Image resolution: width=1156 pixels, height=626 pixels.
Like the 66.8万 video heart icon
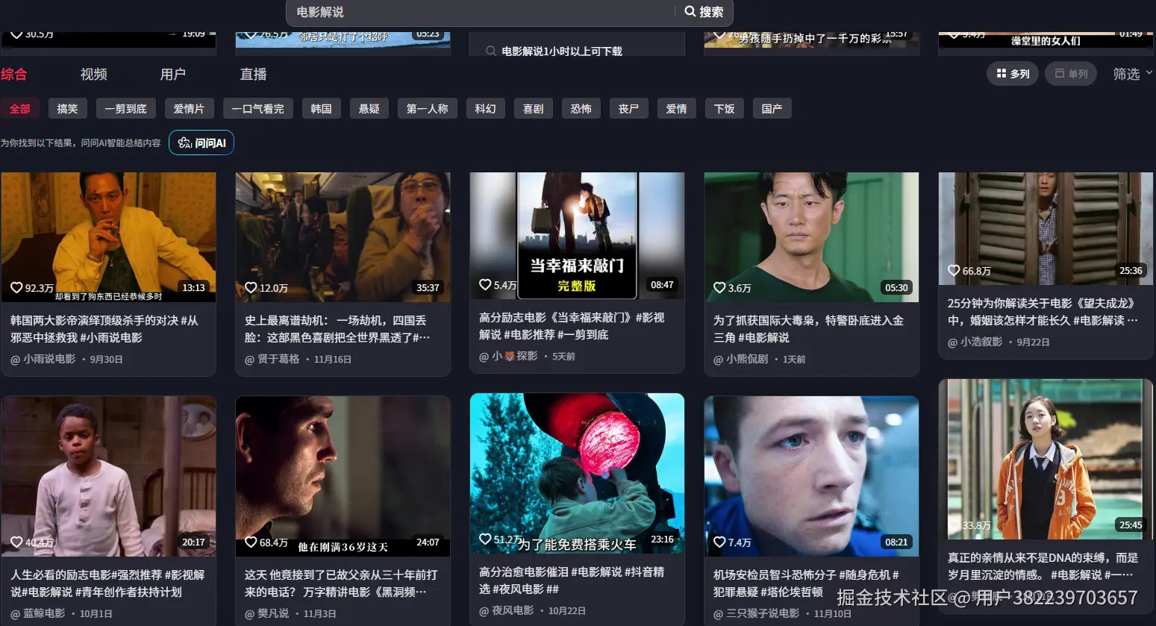click(954, 270)
